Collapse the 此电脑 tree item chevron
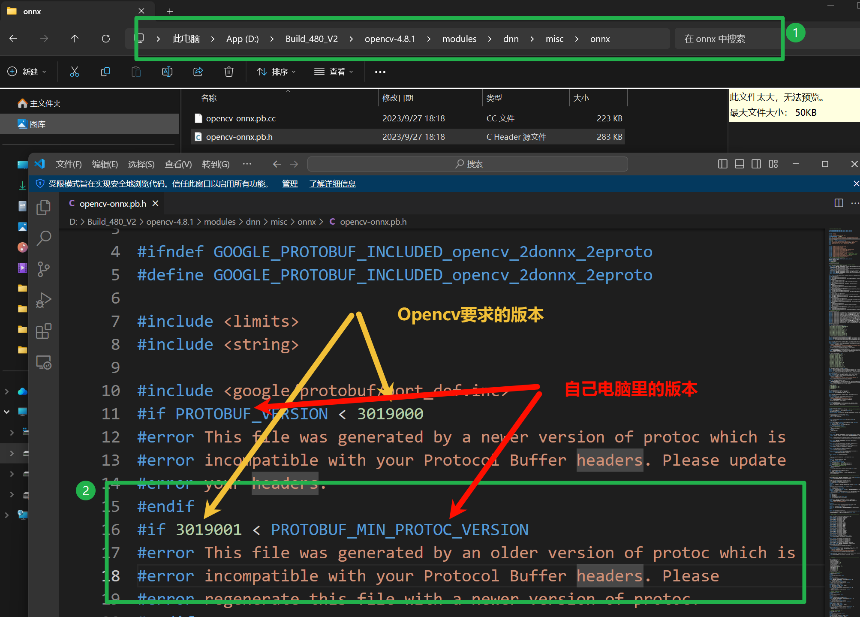Screen dimensions: 860x617 click(x=6, y=412)
